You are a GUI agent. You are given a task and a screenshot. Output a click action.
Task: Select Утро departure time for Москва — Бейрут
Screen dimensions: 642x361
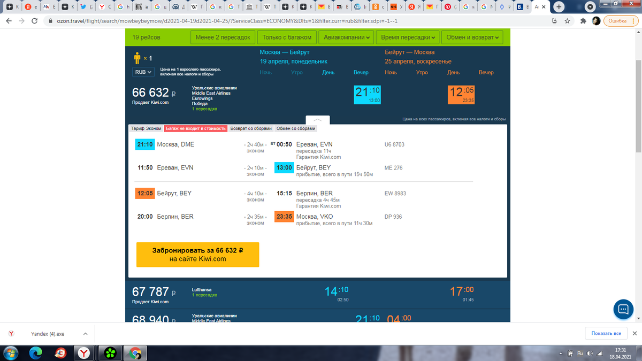297,72
